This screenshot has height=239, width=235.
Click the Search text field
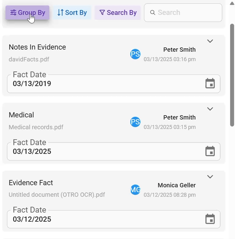183,13
